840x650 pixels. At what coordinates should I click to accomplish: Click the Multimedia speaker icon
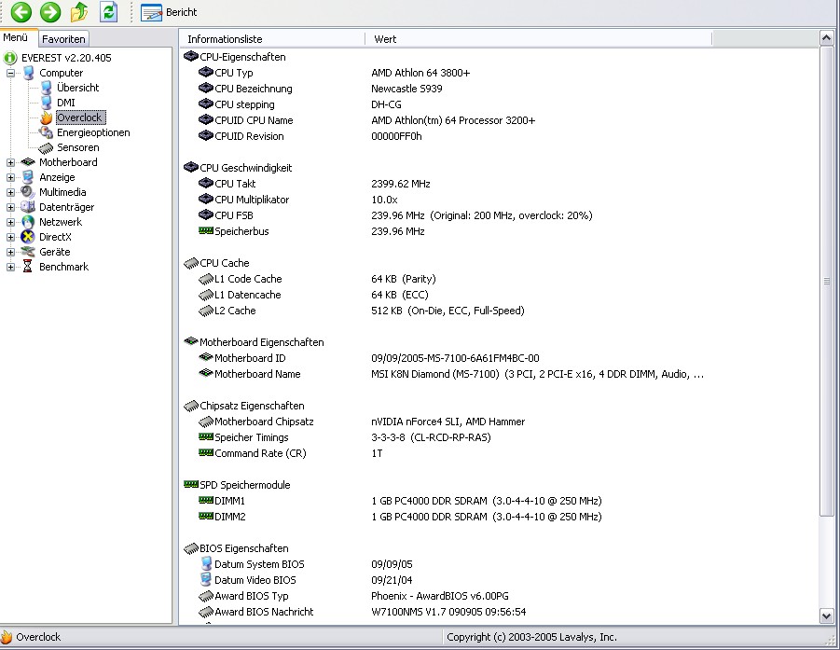coord(28,192)
